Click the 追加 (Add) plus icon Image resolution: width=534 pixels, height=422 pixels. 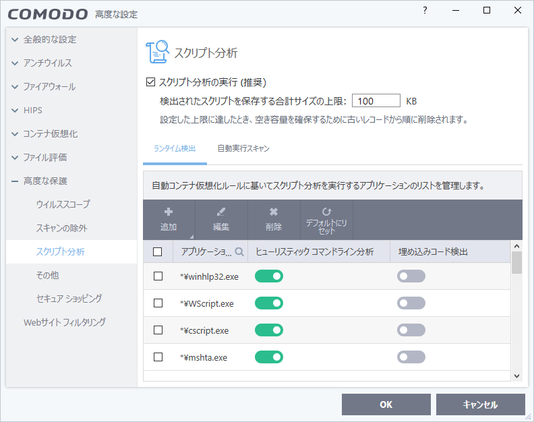(169, 212)
